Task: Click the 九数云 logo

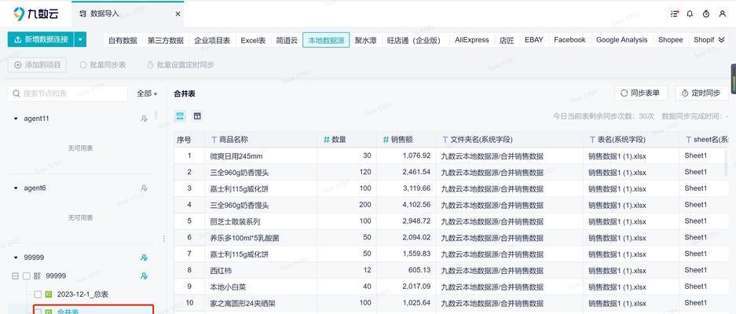Action: coord(36,13)
